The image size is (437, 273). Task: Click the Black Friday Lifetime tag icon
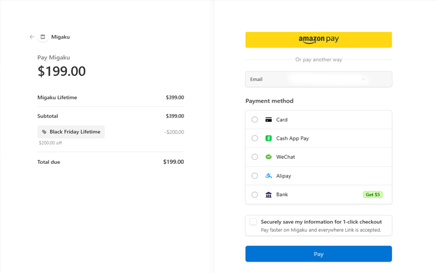pyautogui.click(x=44, y=132)
